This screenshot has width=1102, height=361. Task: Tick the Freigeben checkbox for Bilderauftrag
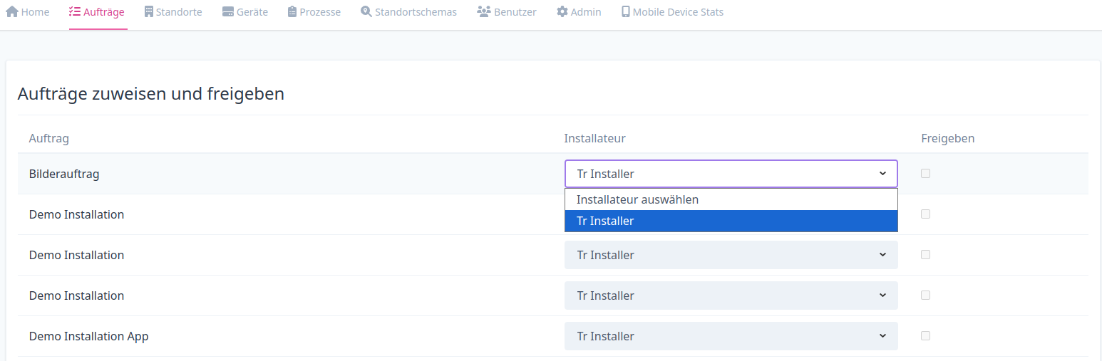coord(925,173)
